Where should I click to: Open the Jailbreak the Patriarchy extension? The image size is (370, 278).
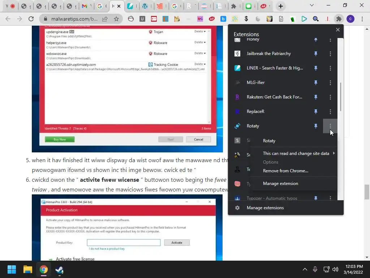click(269, 54)
